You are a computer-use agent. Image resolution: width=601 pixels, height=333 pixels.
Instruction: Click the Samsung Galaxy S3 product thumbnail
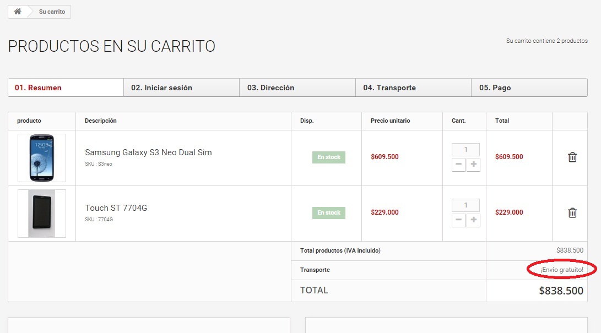pos(42,158)
